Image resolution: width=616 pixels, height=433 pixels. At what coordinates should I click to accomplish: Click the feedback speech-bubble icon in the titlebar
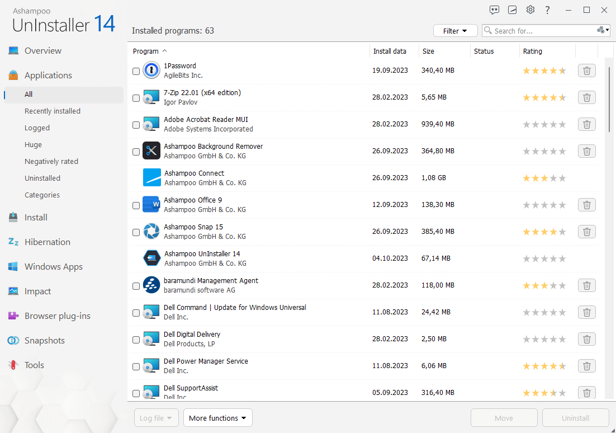pyautogui.click(x=494, y=10)
